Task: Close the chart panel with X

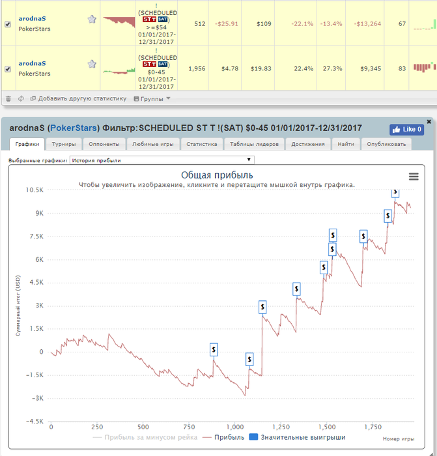Action: coord(429,122)
